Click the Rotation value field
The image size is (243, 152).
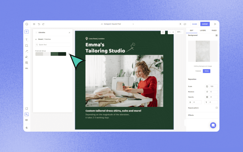tap(213, 92)
